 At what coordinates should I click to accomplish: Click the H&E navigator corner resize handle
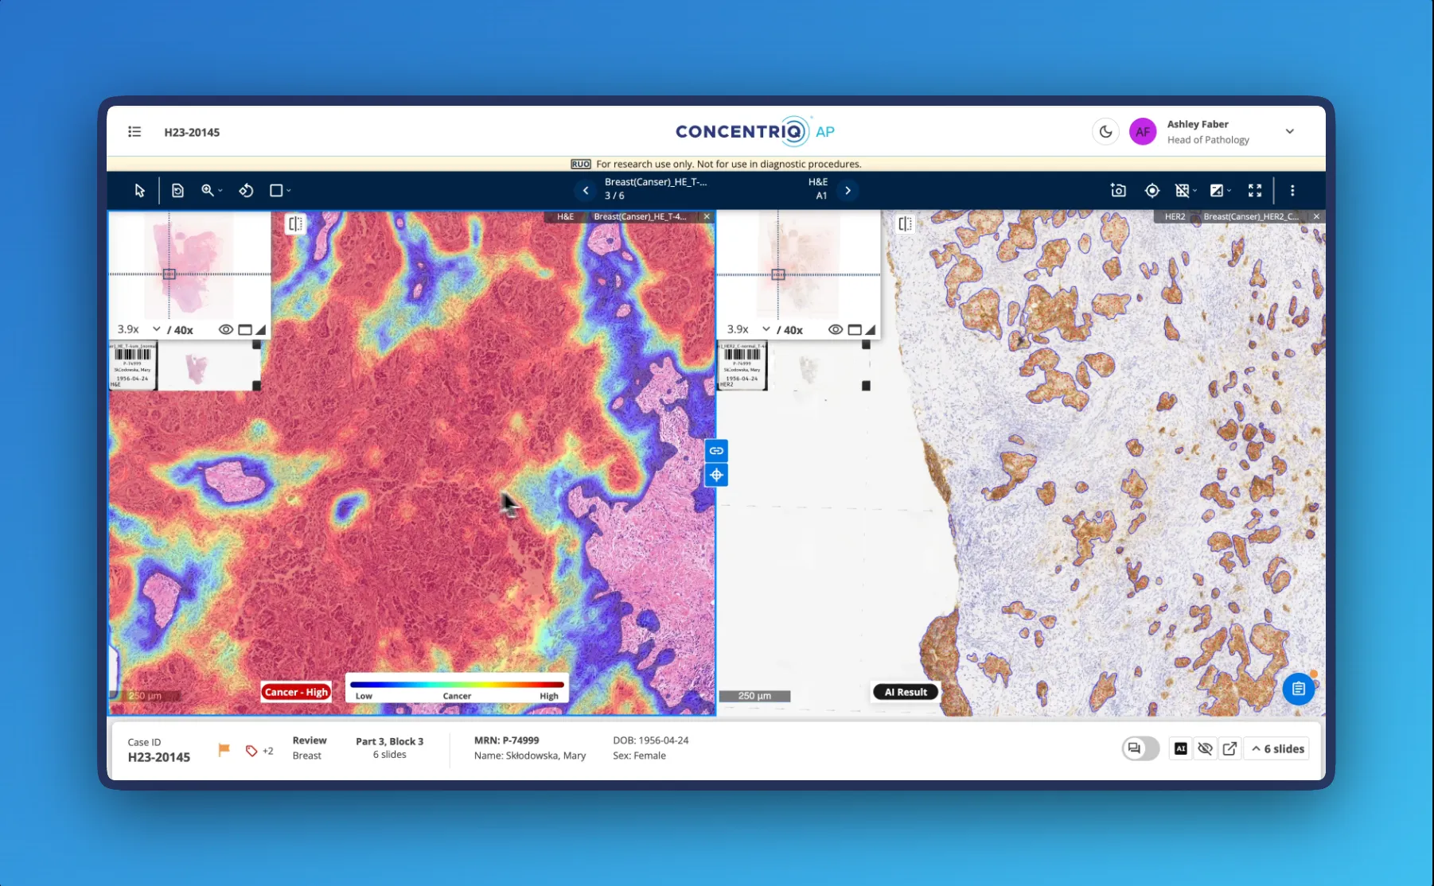pyautogui.click(x=261, y=330)
